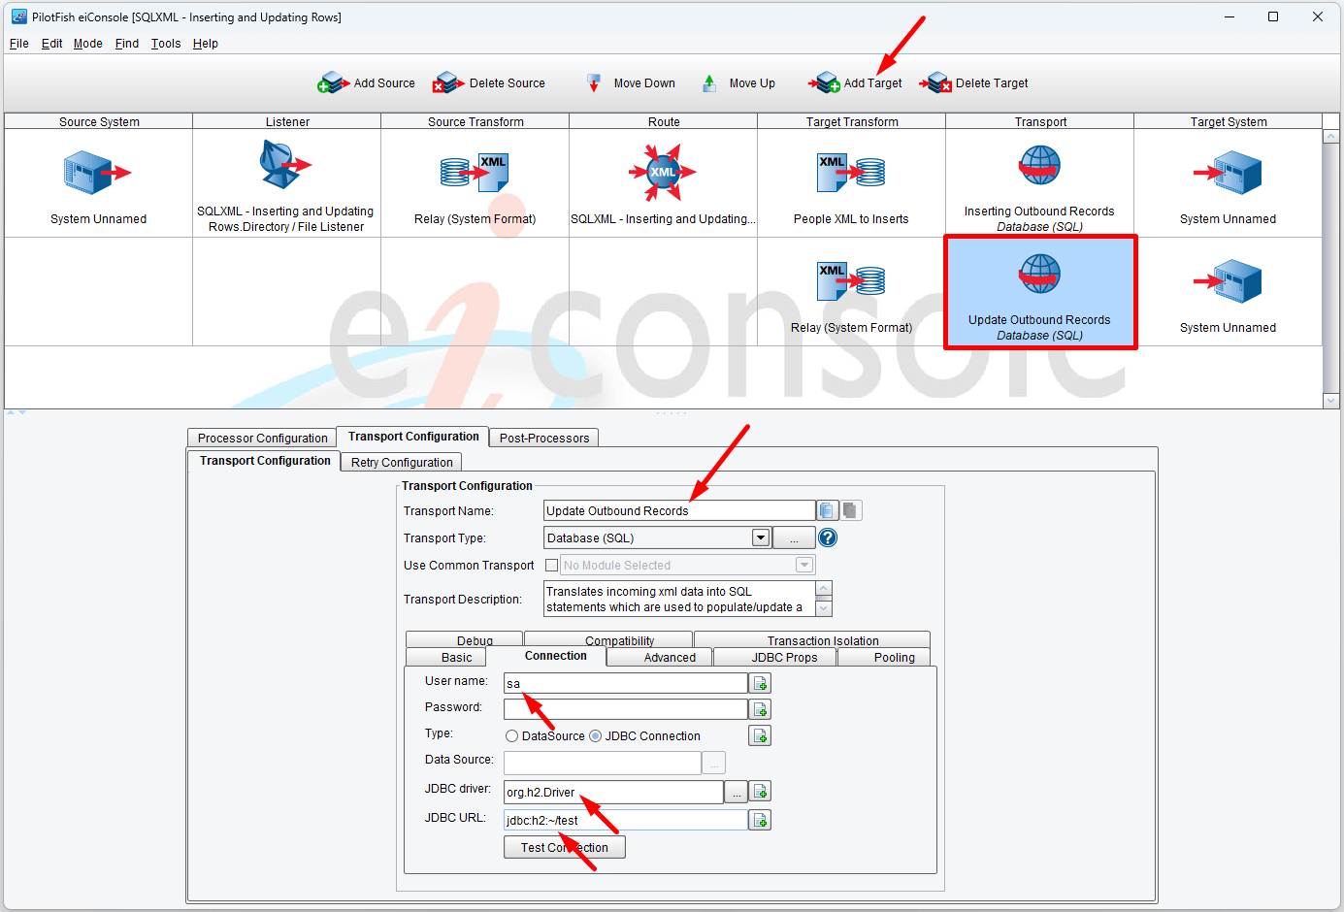Open the Retry Configuration tab
Screen dimensions: 1344x912
click(x=402, y=462)
